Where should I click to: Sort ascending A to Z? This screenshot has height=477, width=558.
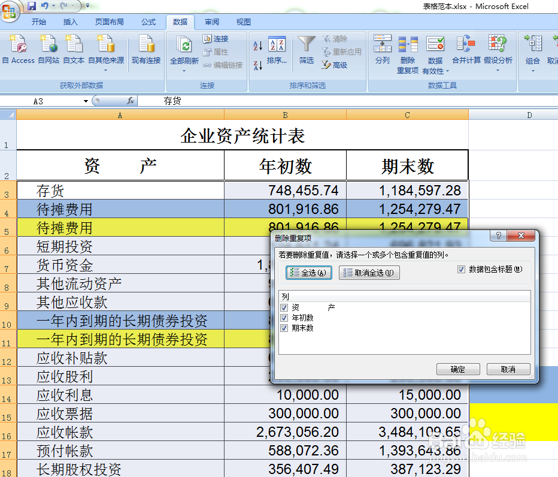pos(258,46)
